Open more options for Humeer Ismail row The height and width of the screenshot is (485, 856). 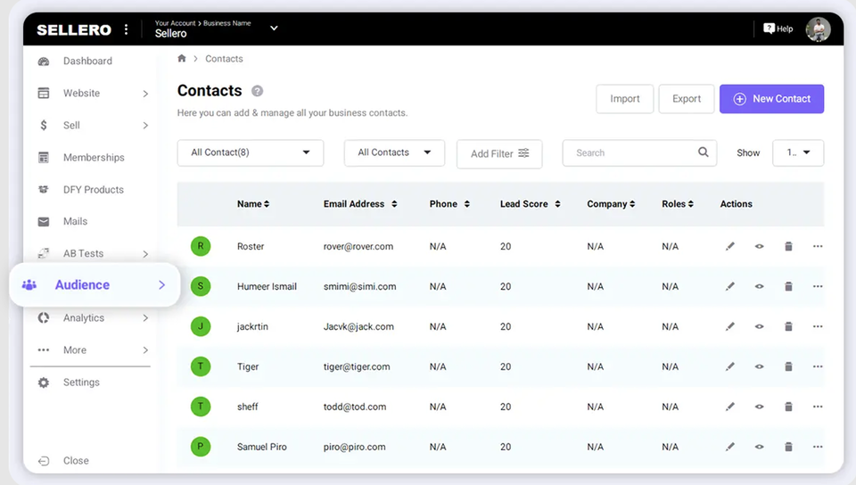818,286
